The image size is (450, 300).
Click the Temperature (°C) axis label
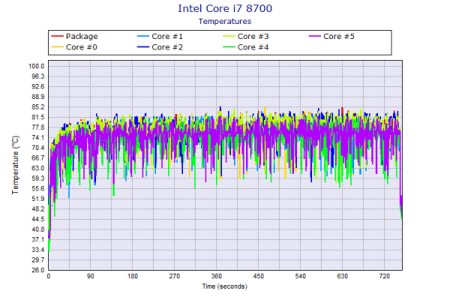point(15,165)
